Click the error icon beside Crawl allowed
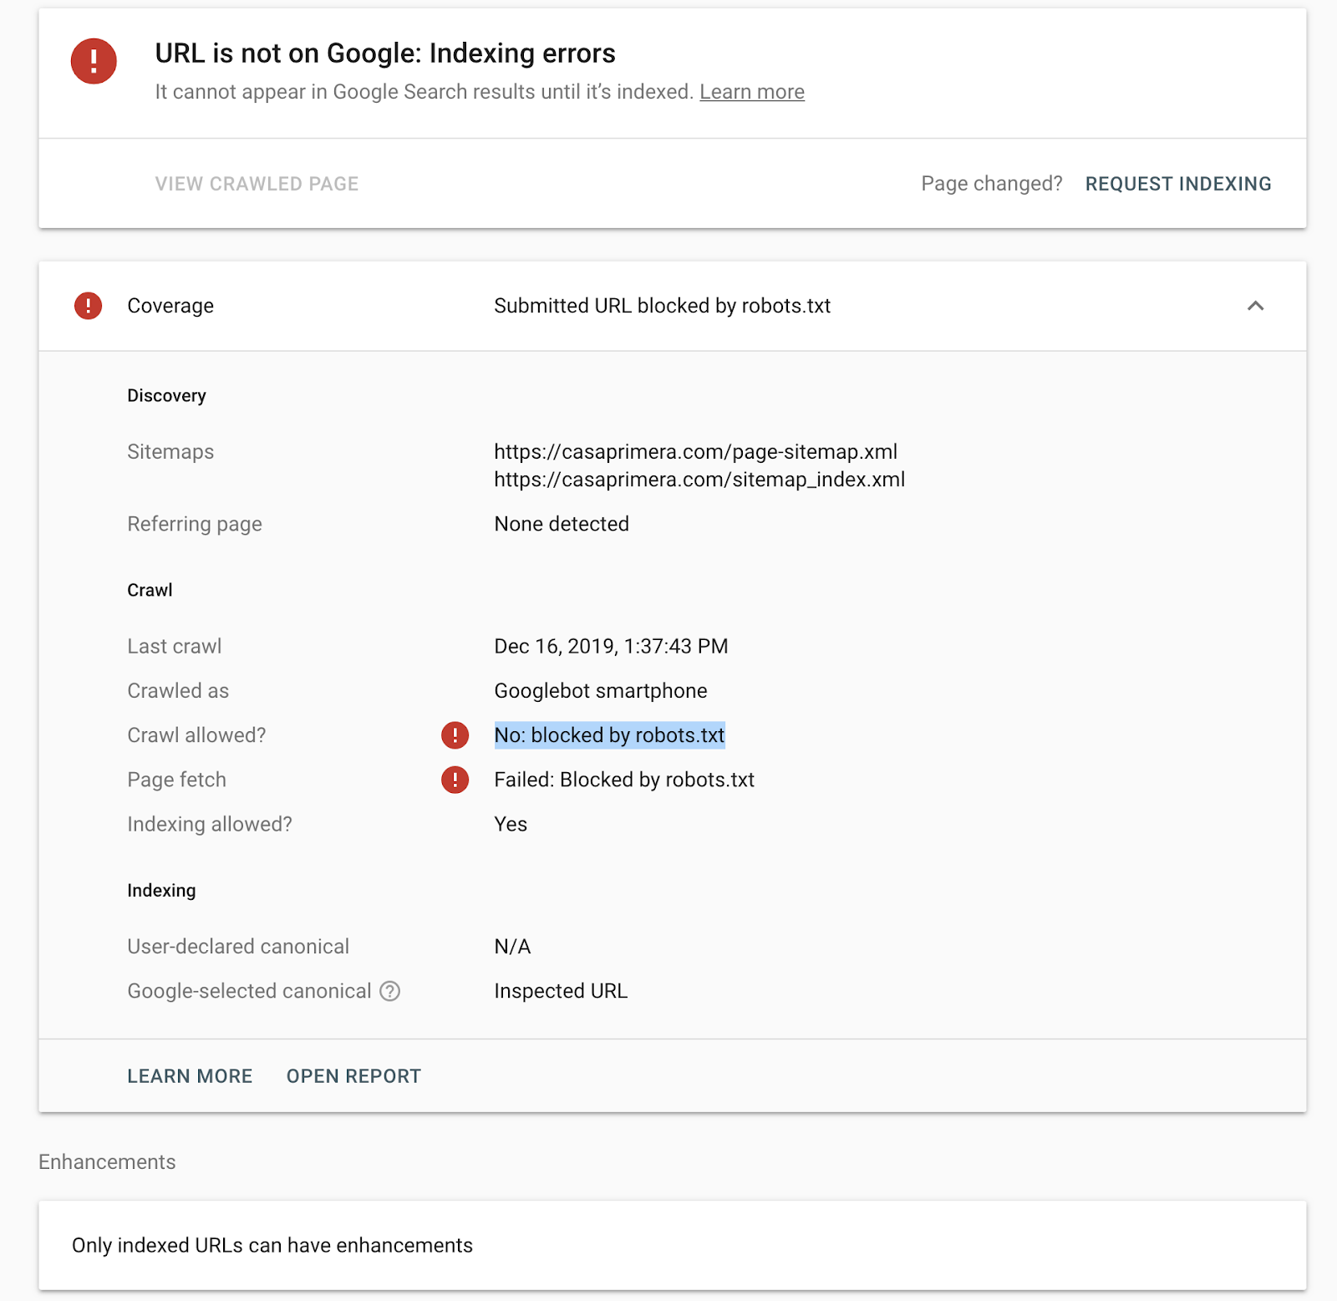 click(455, 735)
